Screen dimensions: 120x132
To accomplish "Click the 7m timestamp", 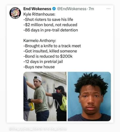I will (91, 9).
